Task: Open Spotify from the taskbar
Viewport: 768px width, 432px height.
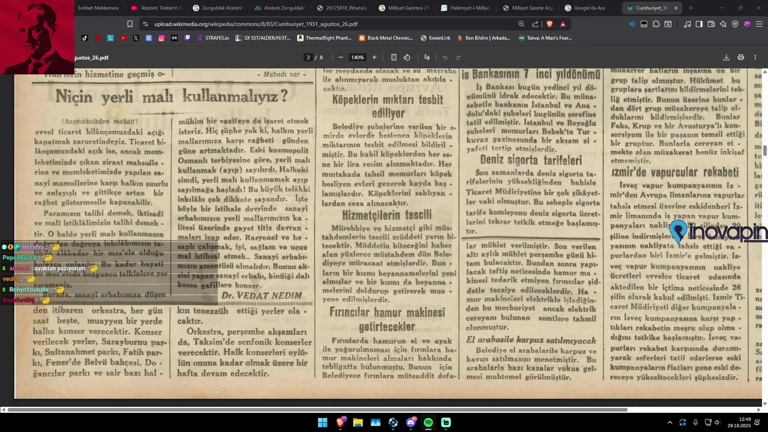Action: [x=428, y=422]
